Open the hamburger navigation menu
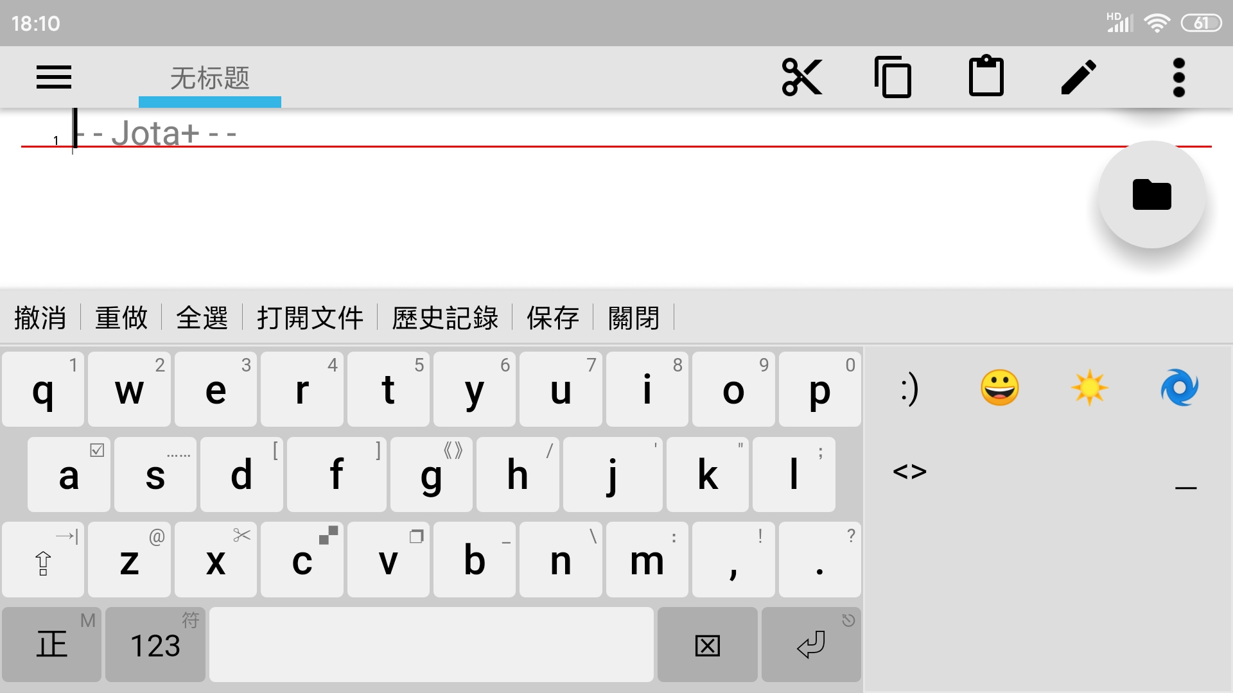This screenshot has height=693, width=1233. (x=54, y=77)
